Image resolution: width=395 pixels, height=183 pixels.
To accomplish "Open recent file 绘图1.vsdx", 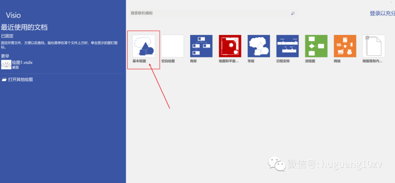I will (x=61, y=64).
